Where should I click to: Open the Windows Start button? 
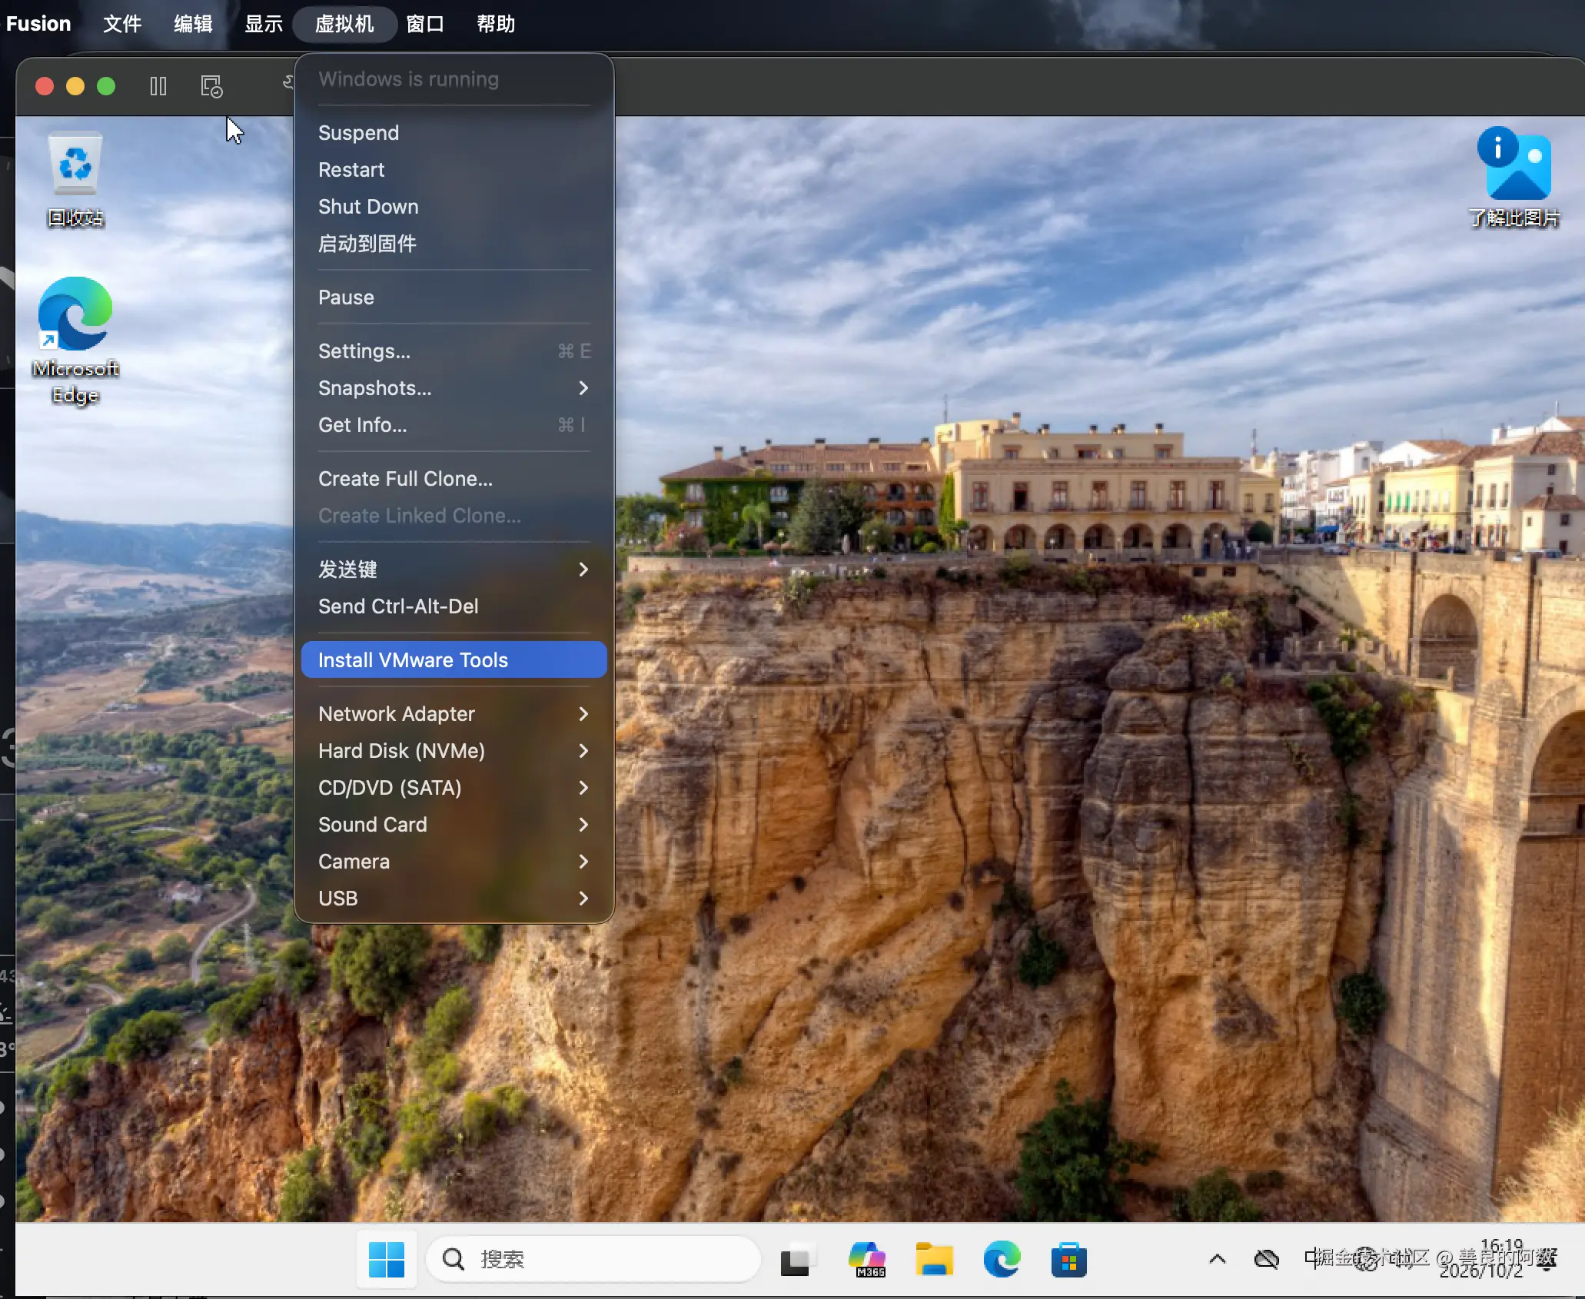click(387, 1260)
